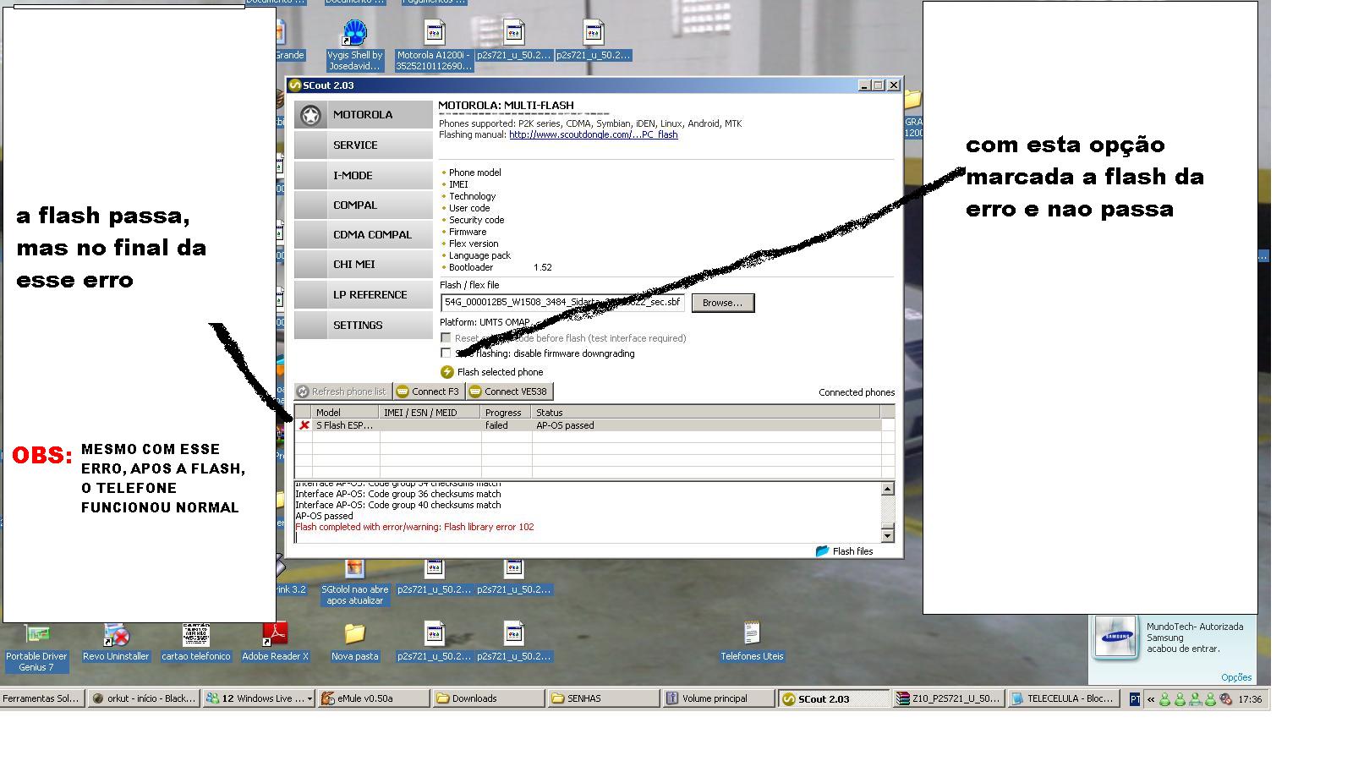Switch to TELECELULA Notepad taskbar button
Viewport: 1353px width, 761px height.
1064,698
